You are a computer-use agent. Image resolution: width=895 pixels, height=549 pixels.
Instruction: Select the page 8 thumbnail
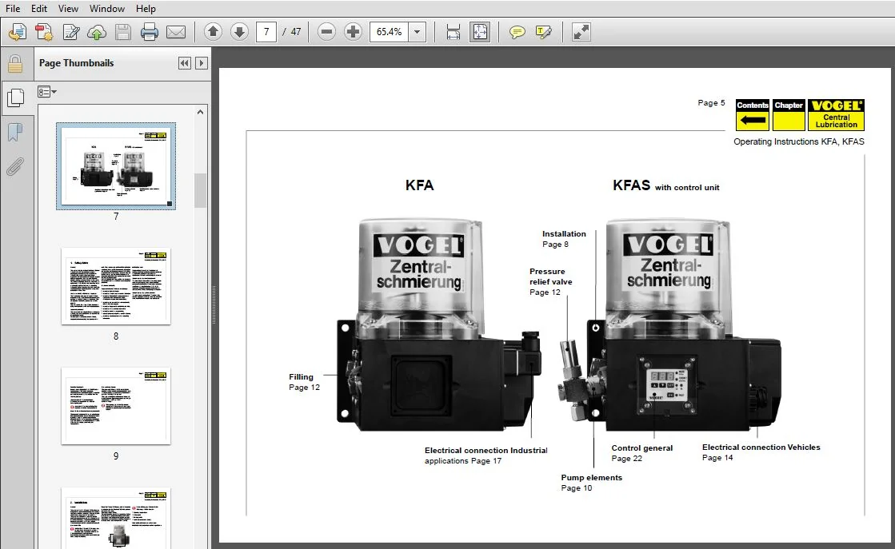tap(116, 286)
